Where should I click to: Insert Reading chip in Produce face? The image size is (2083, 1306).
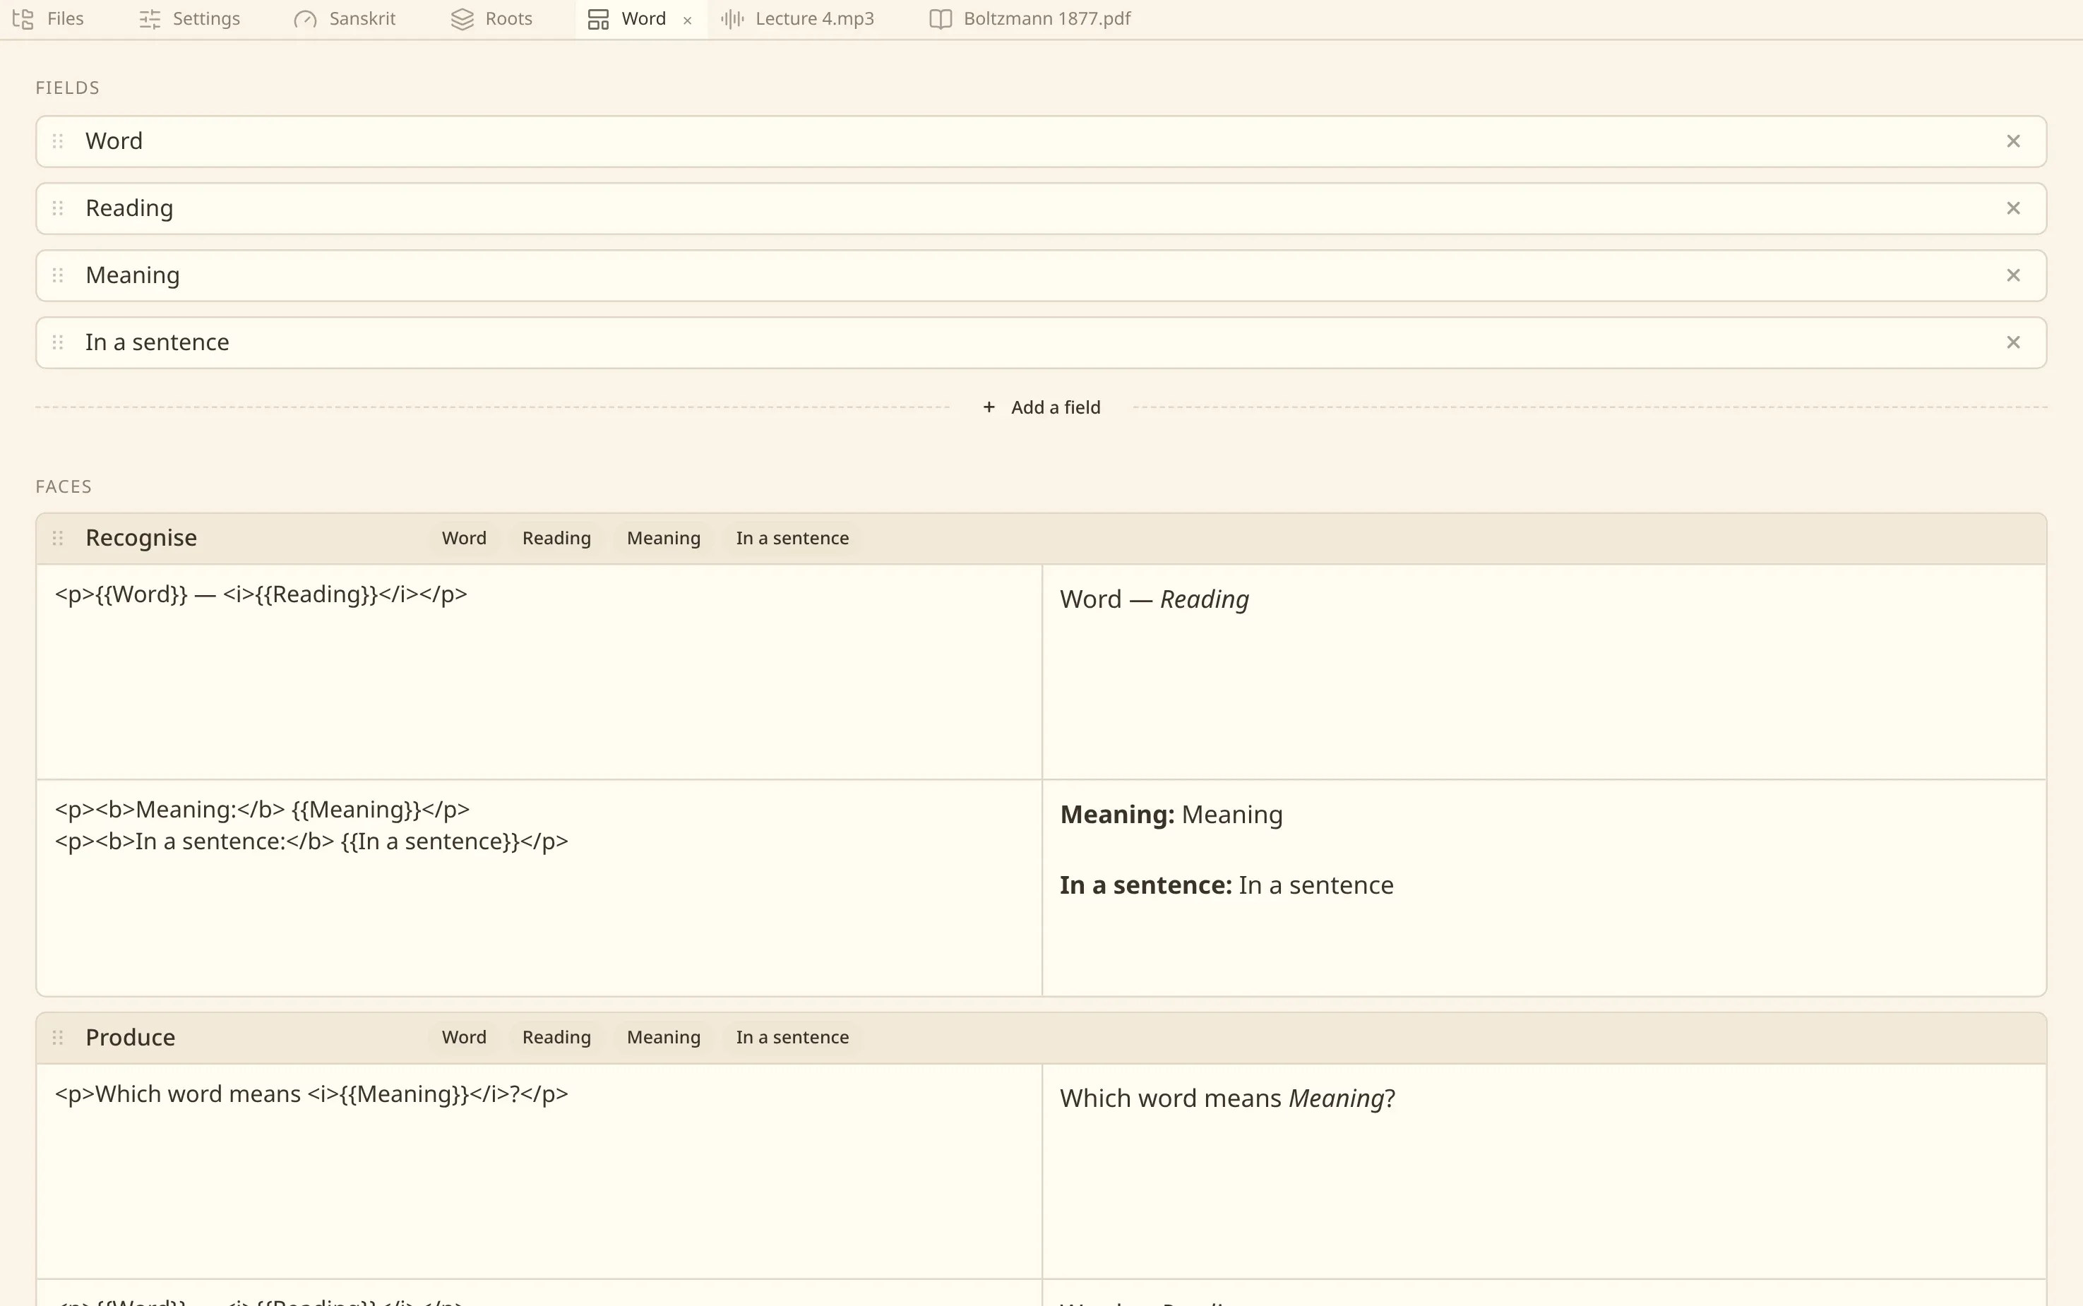556,1037
